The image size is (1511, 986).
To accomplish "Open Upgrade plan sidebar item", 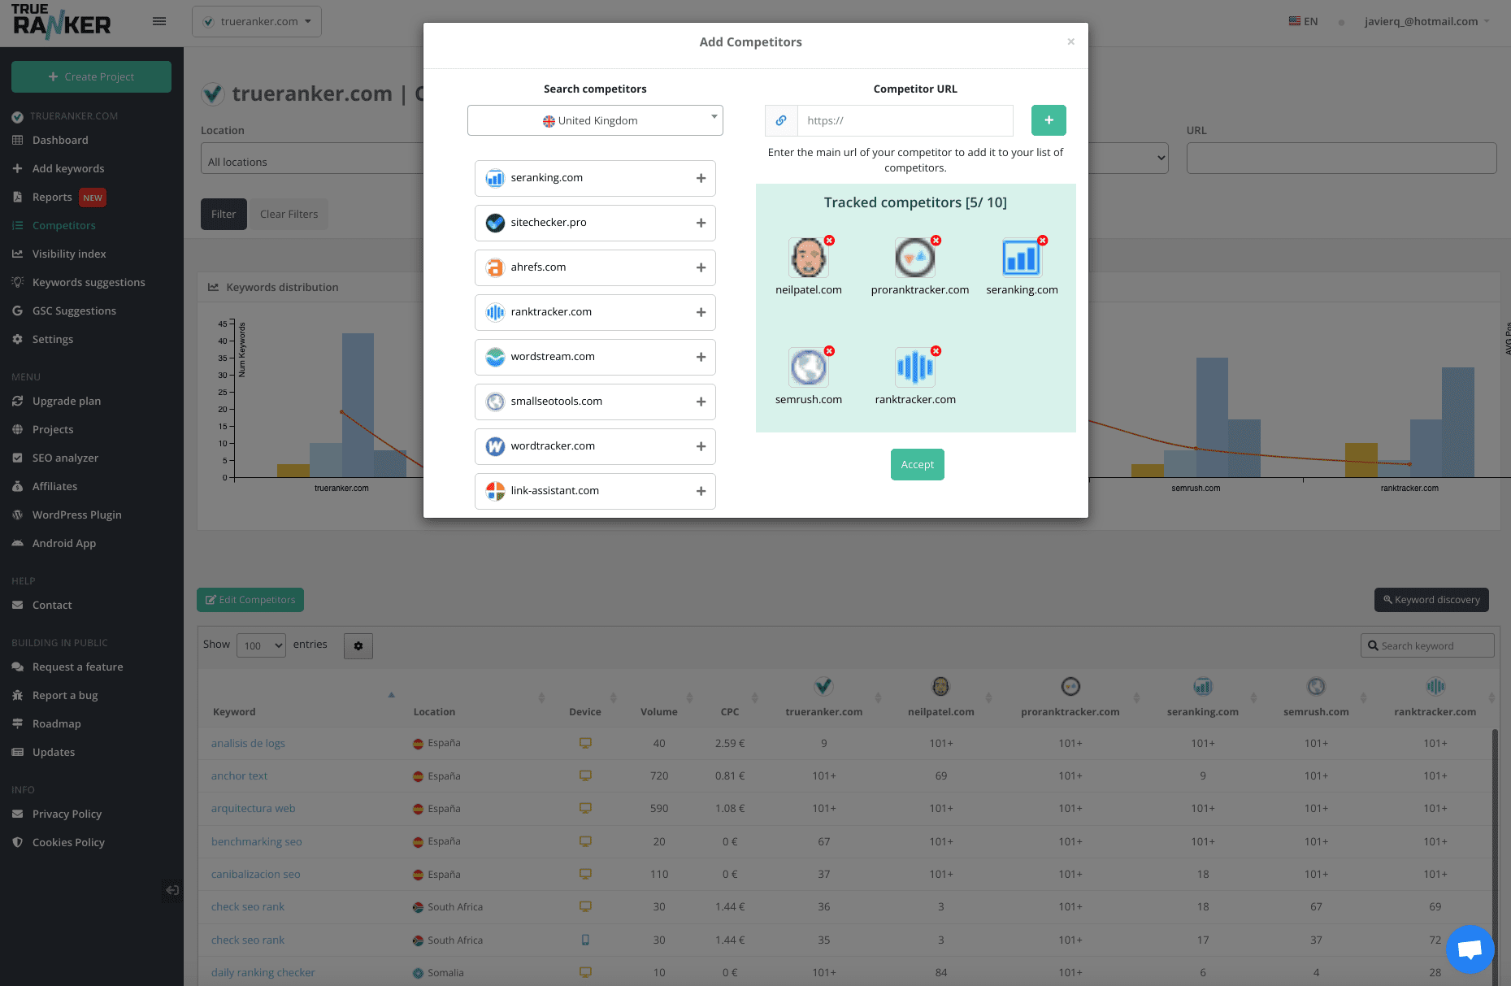I will pyautogui.click(x=67, y=401).
